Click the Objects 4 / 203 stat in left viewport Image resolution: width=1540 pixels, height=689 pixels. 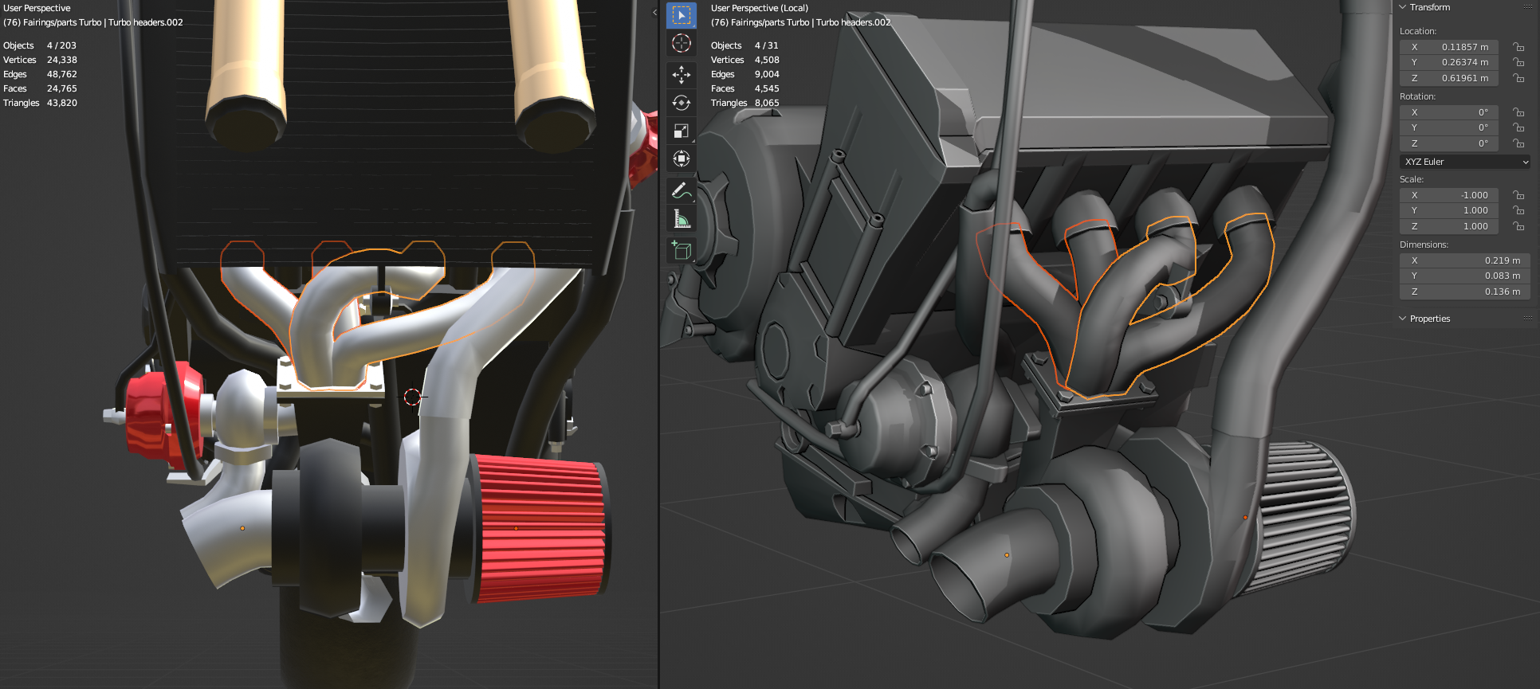click(40, 45)
